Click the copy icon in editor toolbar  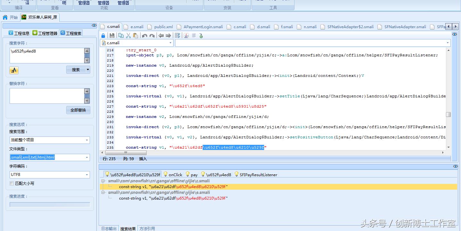click(x=121, y=36)
